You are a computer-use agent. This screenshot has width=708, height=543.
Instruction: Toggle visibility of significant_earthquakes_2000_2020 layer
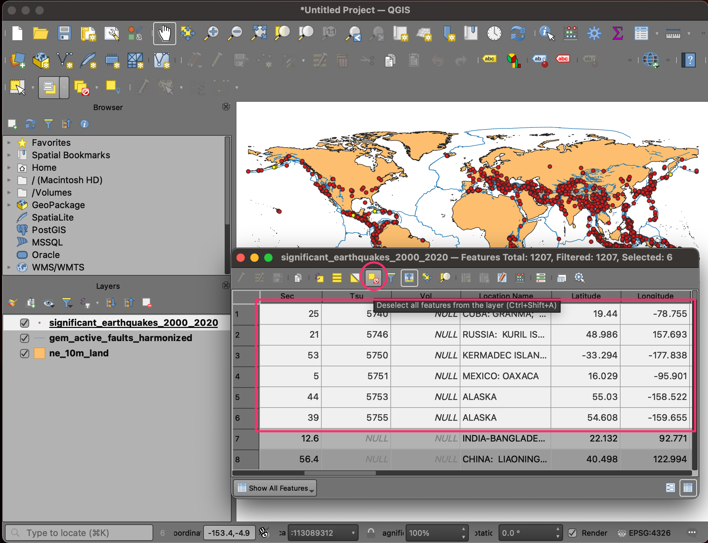pos(25,323)
